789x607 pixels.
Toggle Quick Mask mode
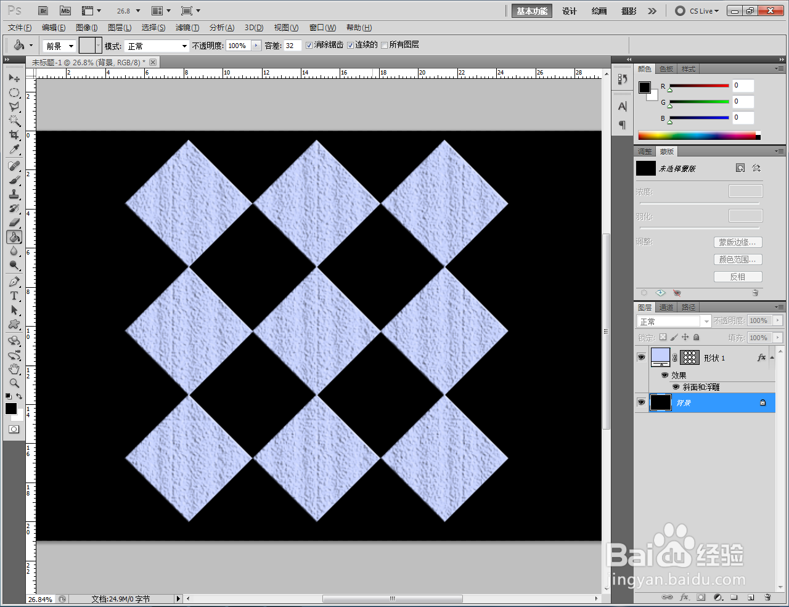[x=14, y=429]
